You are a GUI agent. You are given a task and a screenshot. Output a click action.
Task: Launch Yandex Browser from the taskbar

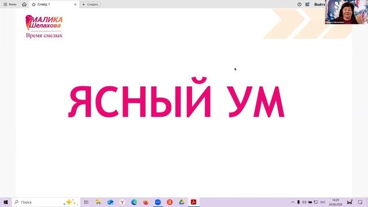[122, 202]
